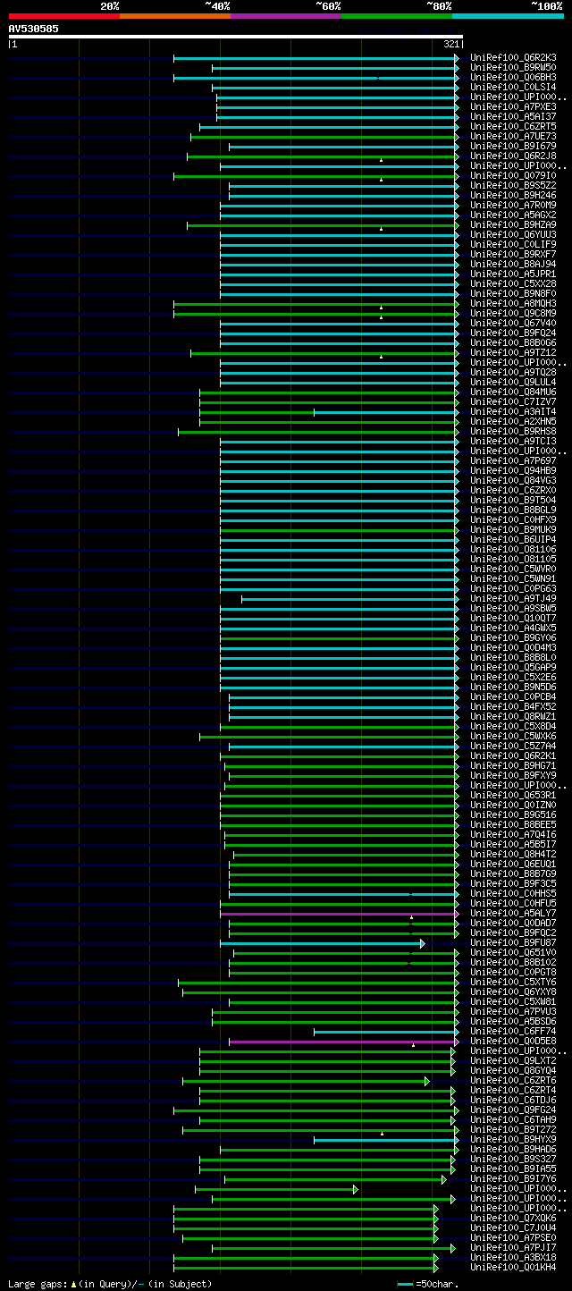
Task: Click the green ~80% identity legend segment
Action: tap(397, 15)
